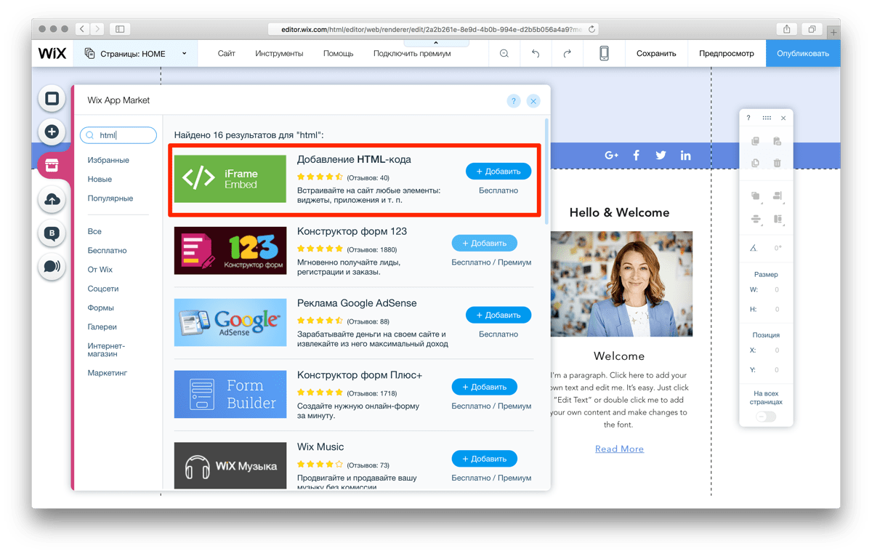Undo the last action

536,53
